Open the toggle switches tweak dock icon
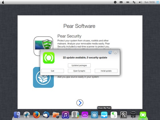This screenshot has height=120, width=160. 114,115
